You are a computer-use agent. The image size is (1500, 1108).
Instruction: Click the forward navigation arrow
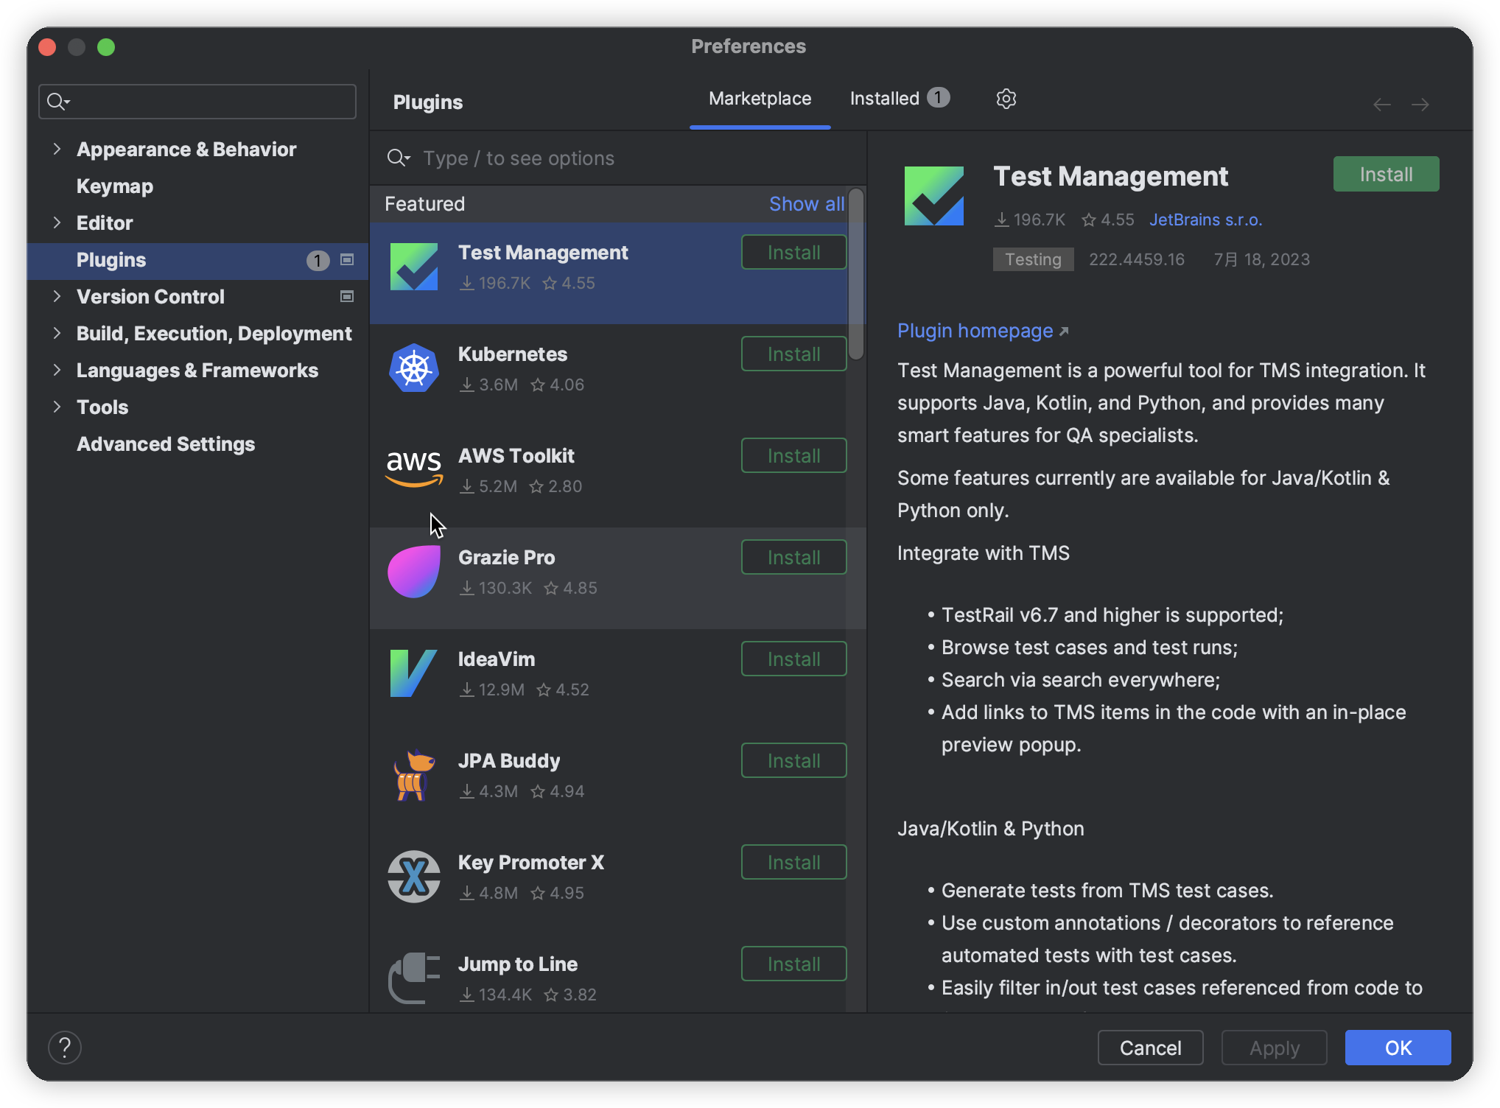tap(1420, 105)
